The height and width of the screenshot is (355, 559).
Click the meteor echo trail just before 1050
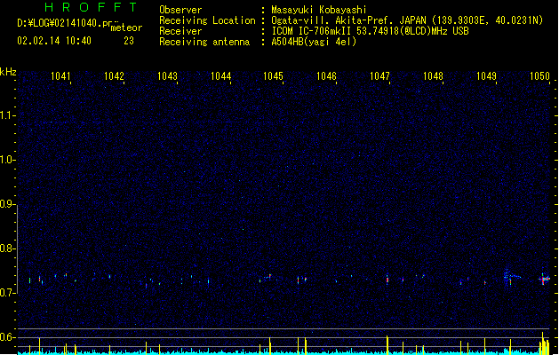(x=512, y=276)
